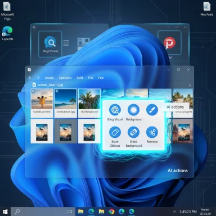Image resolution: width=216 pixels, height=216 pixels.
Task: Open the Cpinderts menu
Action: [x=65, y=78]
